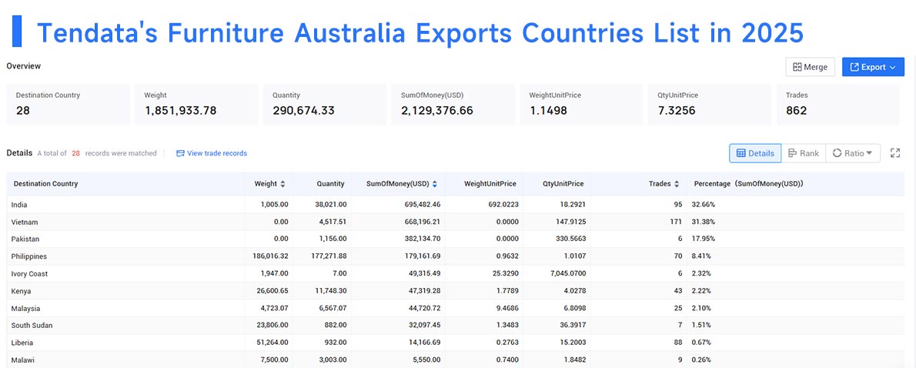Click the Weight overview card
This screenshot has width=916, height=368.
196,105
